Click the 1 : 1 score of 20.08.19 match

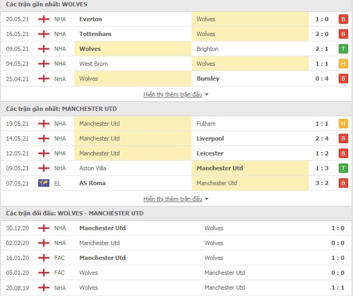point(338,288)
